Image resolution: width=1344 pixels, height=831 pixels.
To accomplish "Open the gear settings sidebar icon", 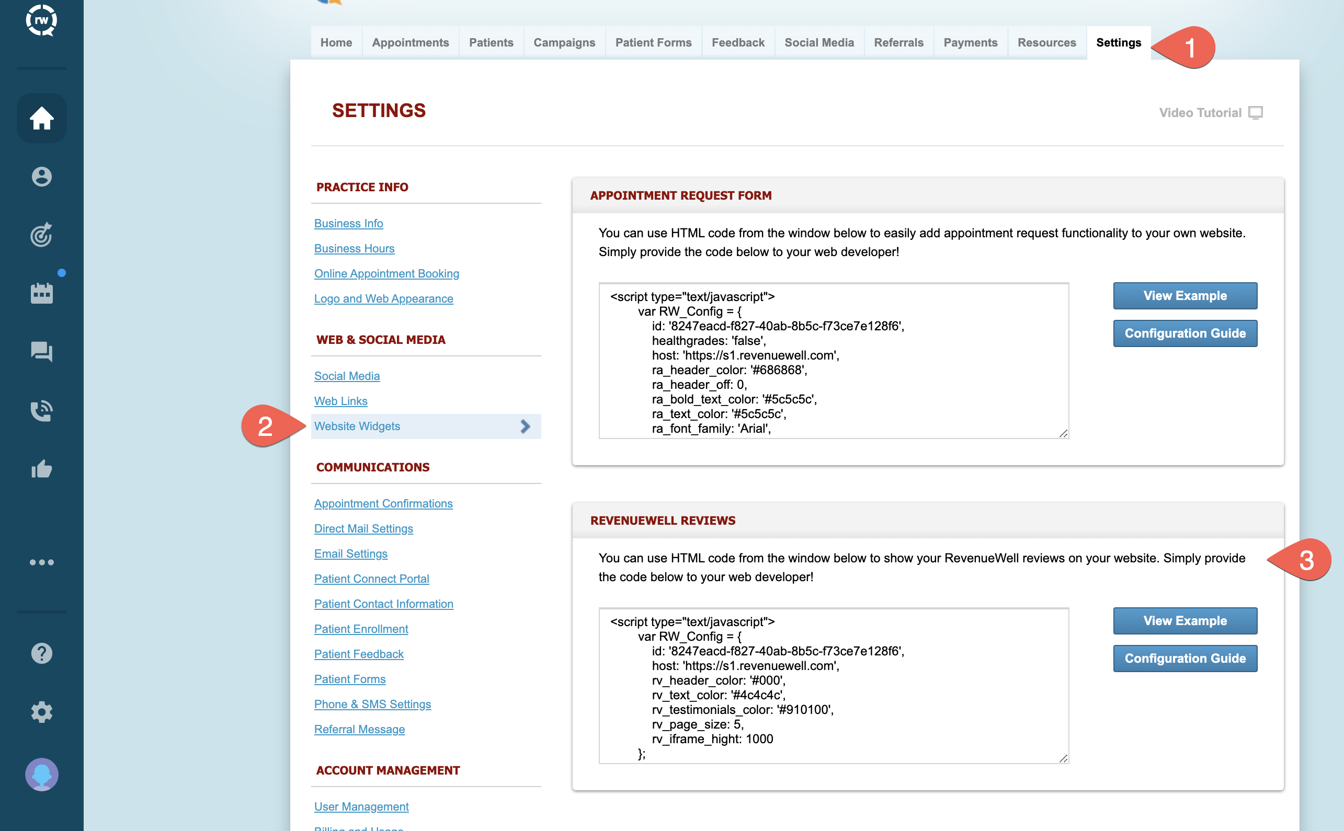I will click(x=41, y=712).
